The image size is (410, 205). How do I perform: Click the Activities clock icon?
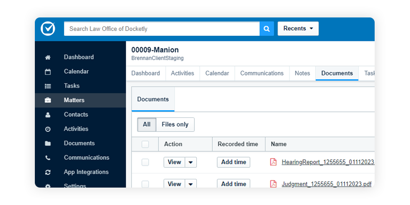click(48, 129)
